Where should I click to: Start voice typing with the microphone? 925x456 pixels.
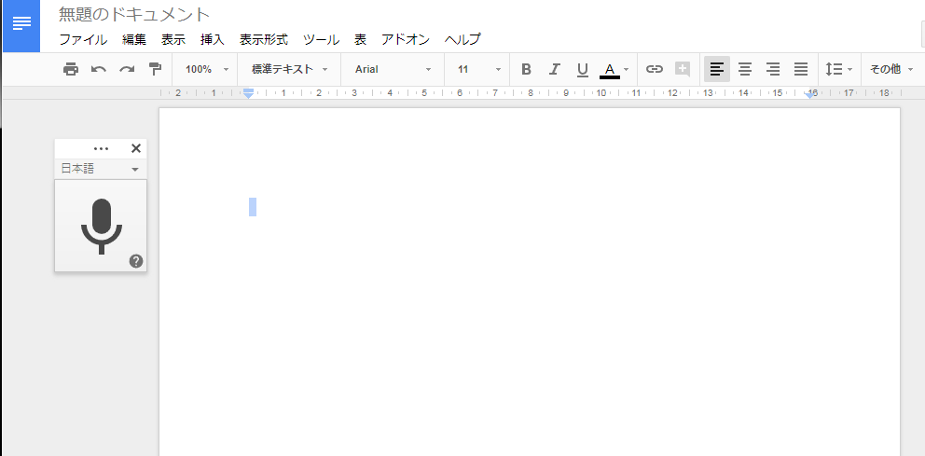tap(101, 226)
